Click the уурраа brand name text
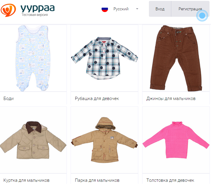 click(x=38, y=8)
